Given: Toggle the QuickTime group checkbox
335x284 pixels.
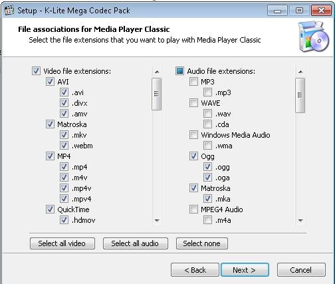Looking at the screenshot, I should click(x=50, y=210).
